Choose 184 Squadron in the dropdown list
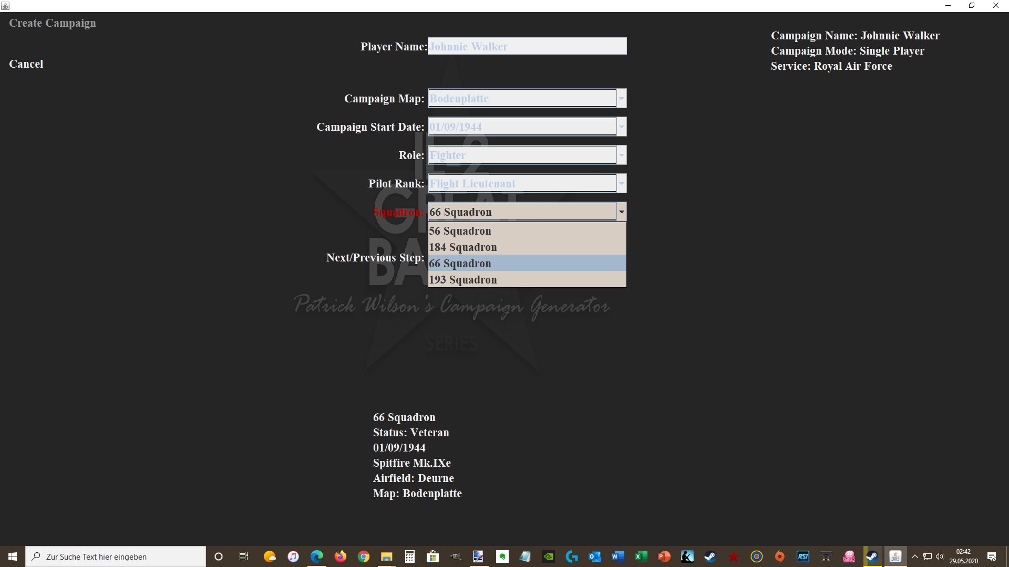This screenshot has width=1009, height=567. click(527, 247)
